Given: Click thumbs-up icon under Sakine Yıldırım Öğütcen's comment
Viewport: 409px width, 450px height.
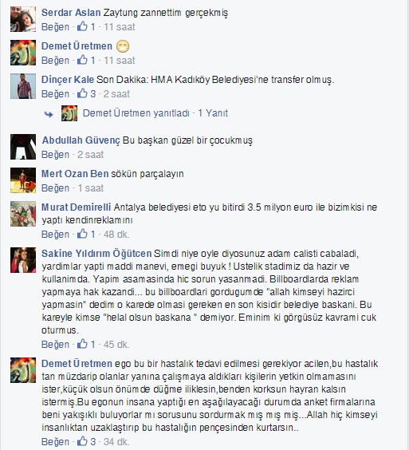Looking at the screenshot, I should coord(82,344).
